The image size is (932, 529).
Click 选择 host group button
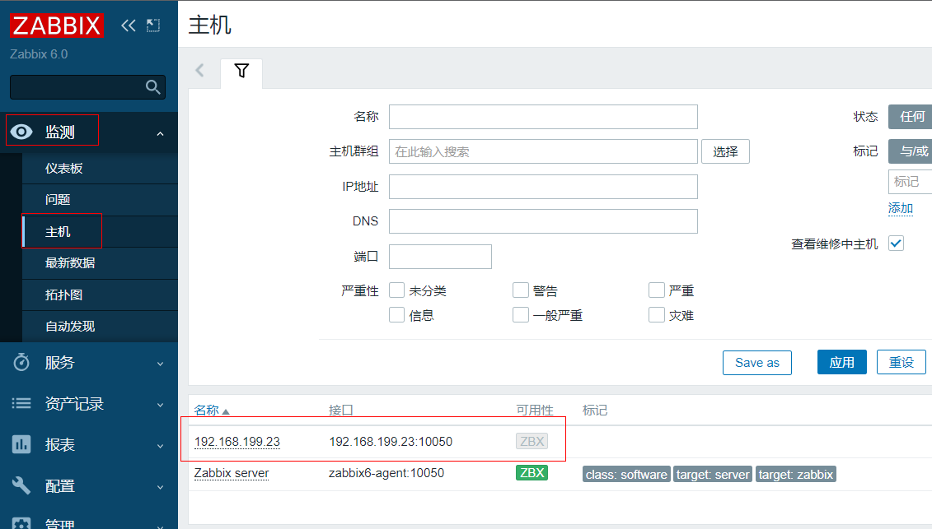[725, 151]
